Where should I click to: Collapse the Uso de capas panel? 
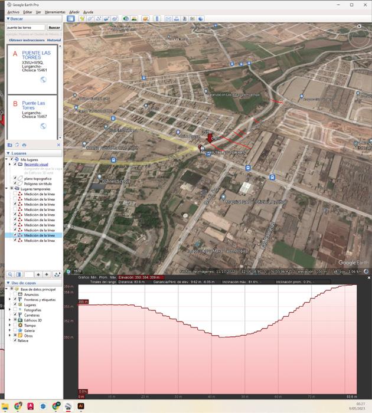click(x=8, y=283)
